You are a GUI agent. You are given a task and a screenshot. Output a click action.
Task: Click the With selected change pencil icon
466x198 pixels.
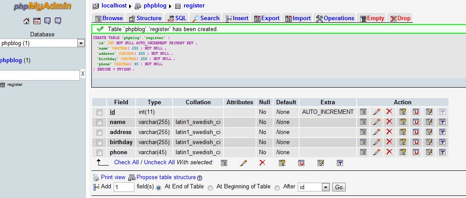tap(243, 163)
